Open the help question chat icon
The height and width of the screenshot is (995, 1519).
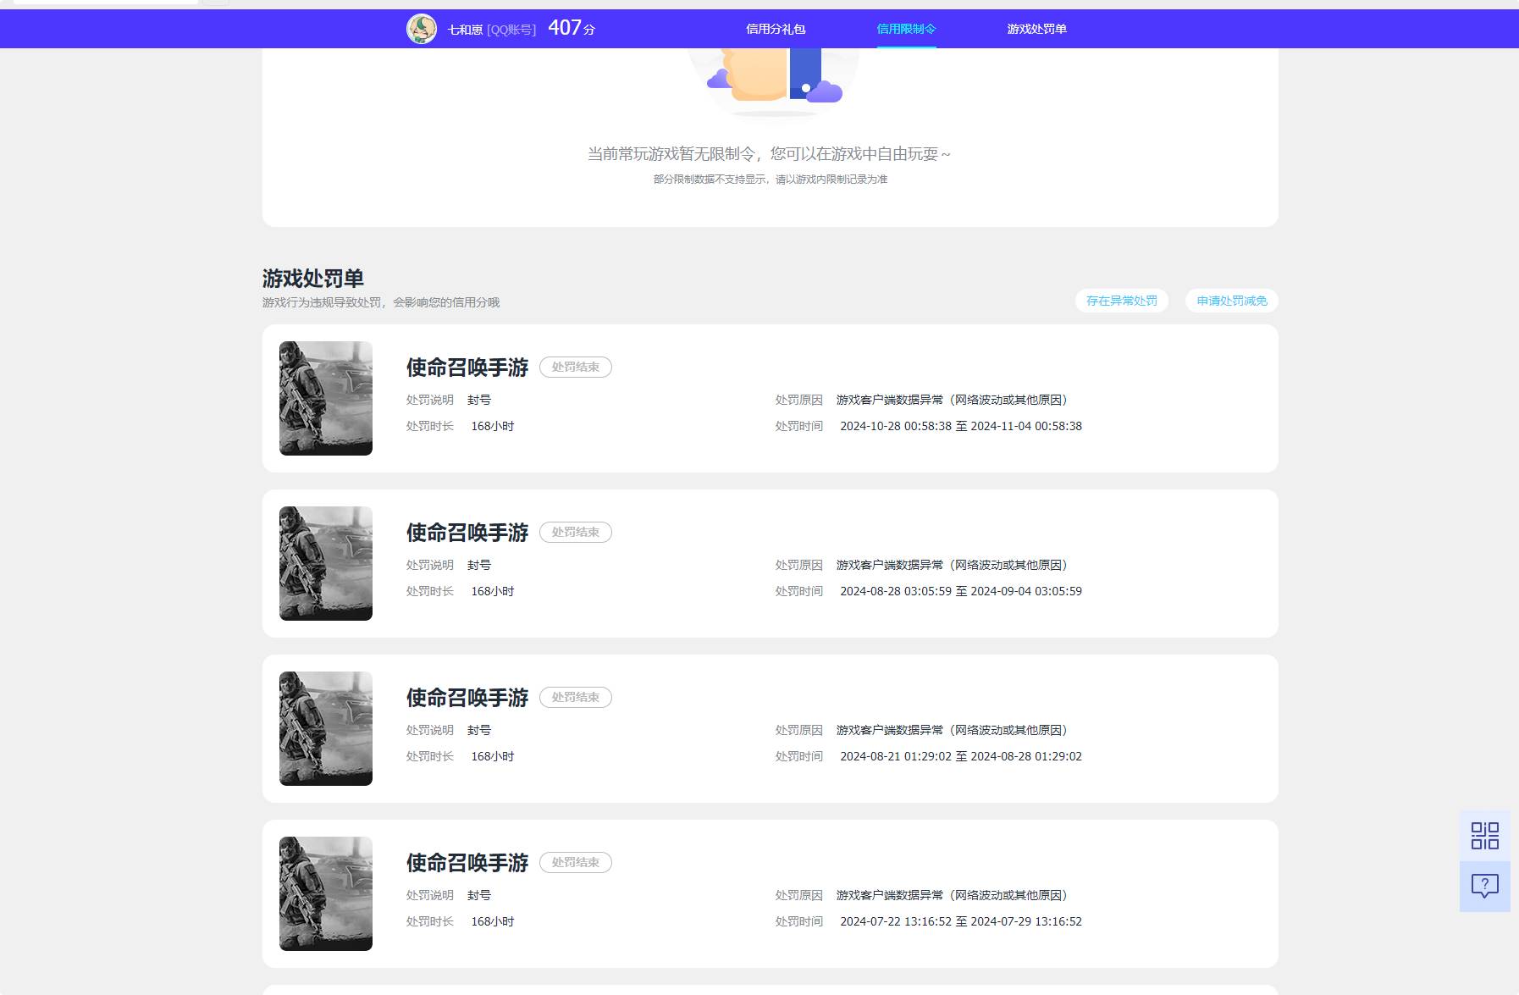[x=1484, y=886]
